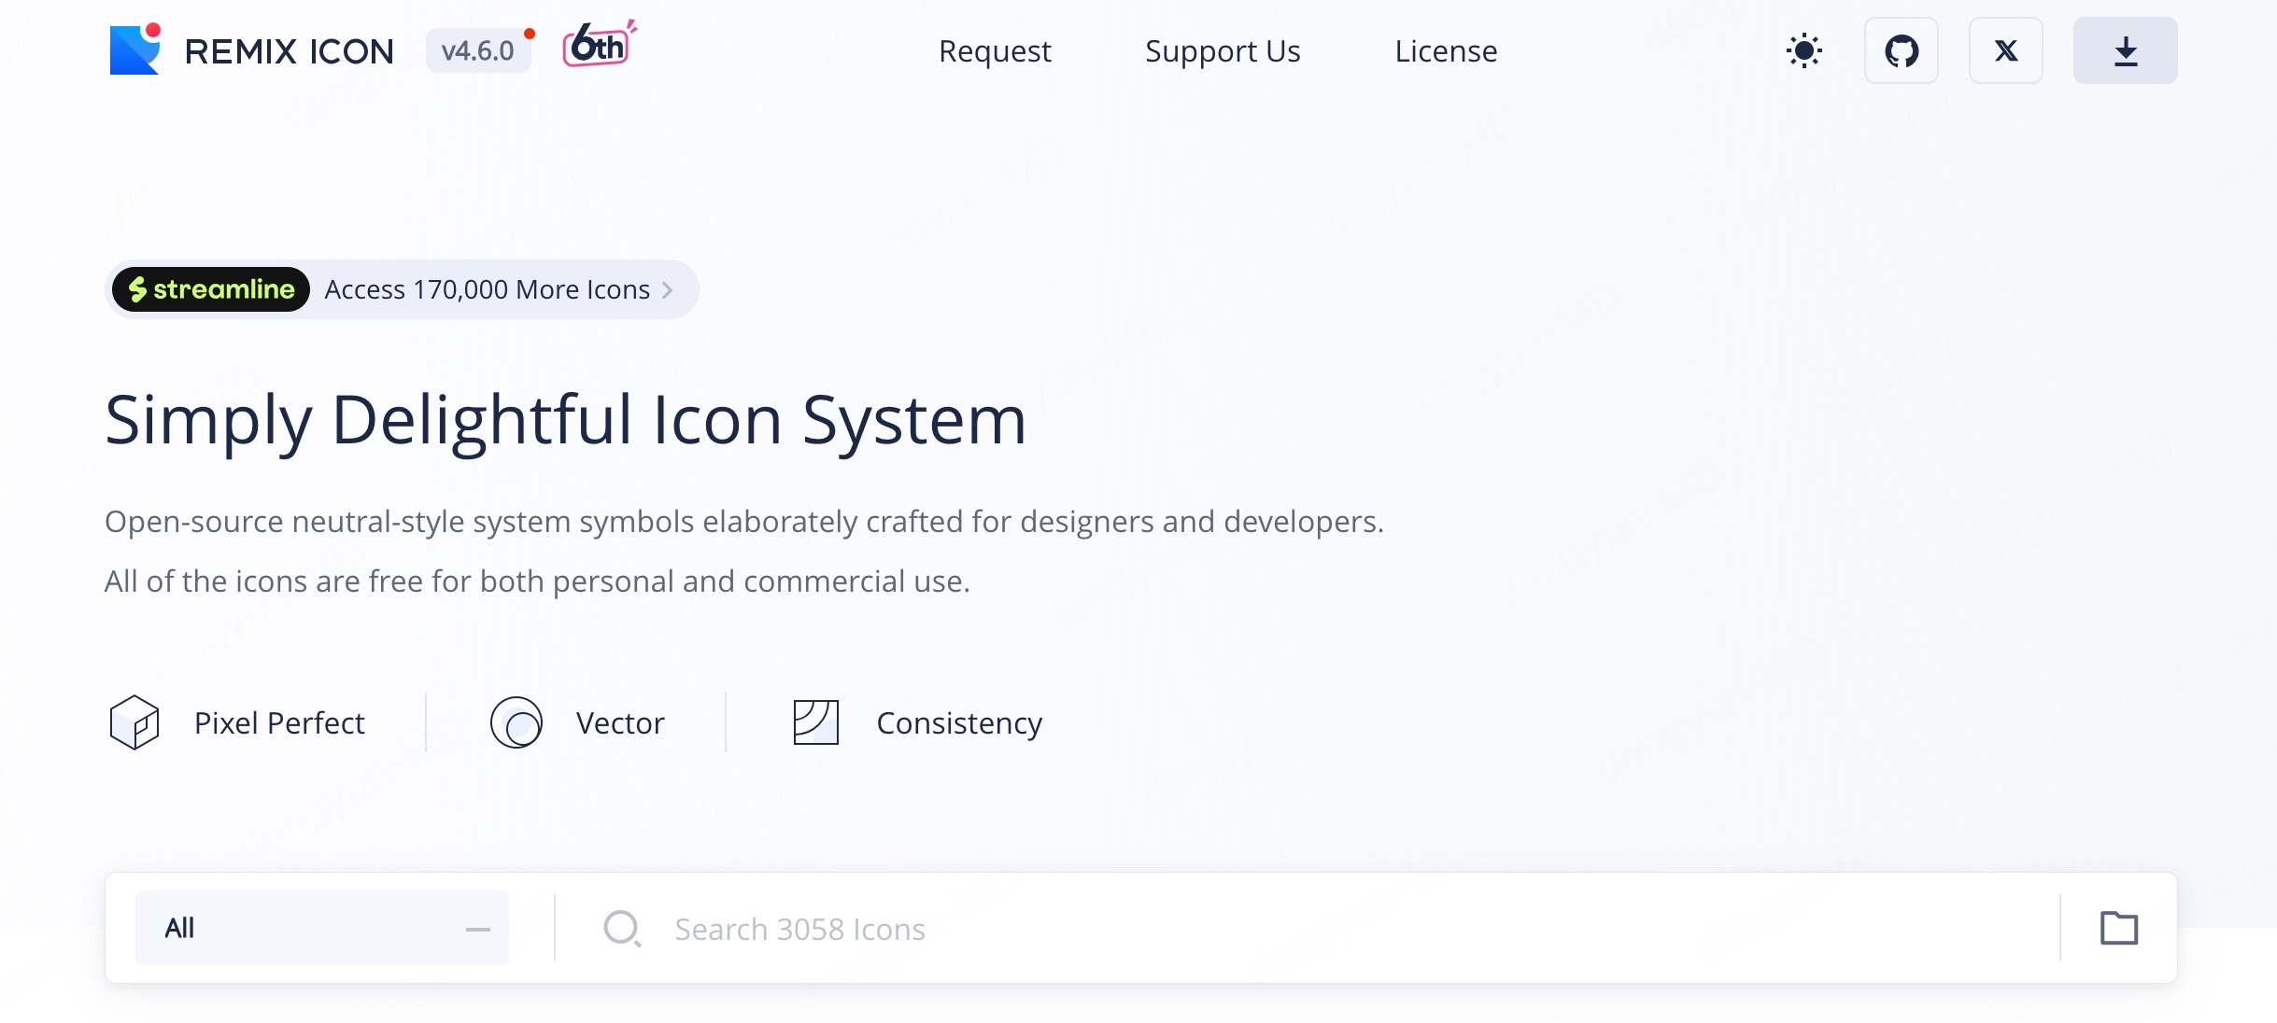Click the Pixel Perfect cube icon
This screenshot has height=1023, width=2277.
click(134, 722)
